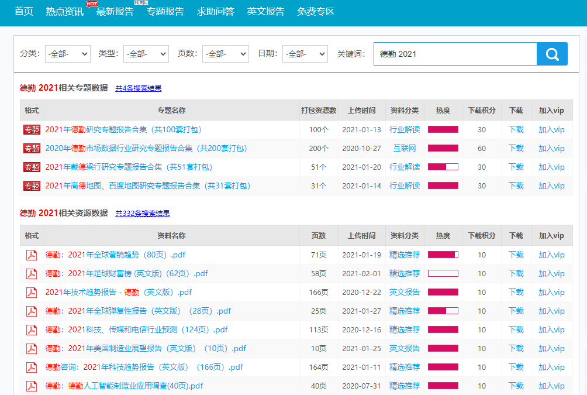Click the PDF icon for 德勤人工智能制造业应用调查
The image size is (587, 395).
tap(32, 386)
